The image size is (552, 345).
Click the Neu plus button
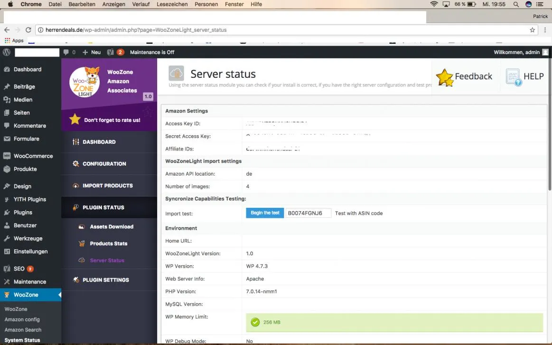[x=92, y=52]
